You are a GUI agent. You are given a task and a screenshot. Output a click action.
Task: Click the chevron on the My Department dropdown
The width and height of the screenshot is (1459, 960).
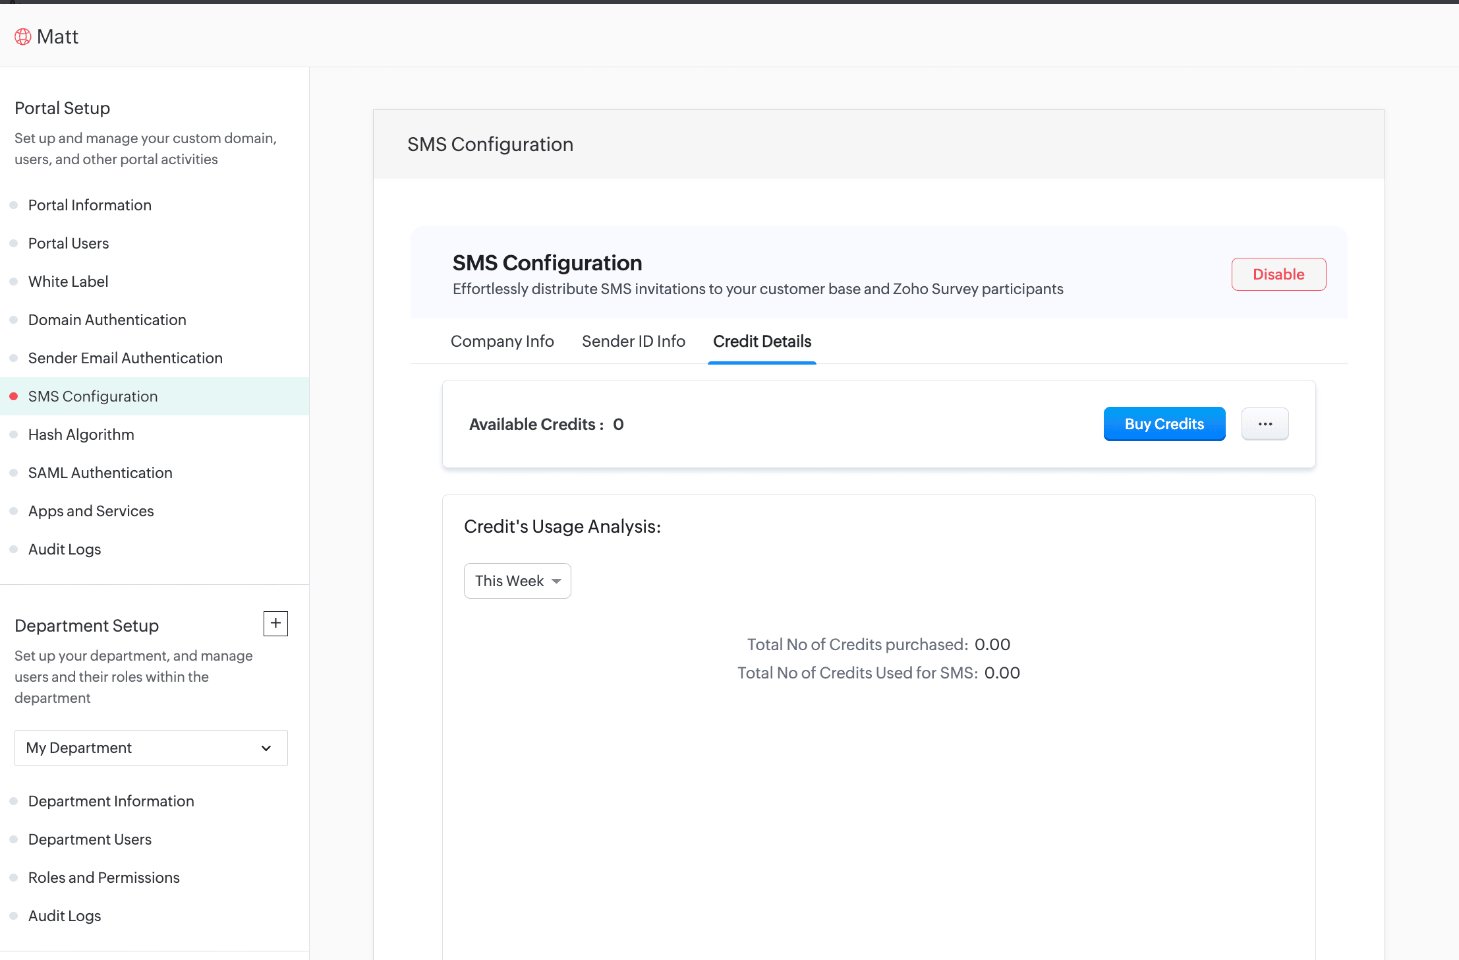266,748
